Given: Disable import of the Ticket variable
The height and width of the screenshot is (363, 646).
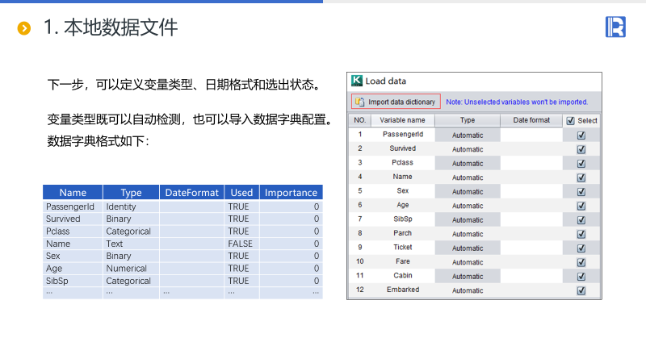Looking at the screenshot, I should (x=581, y=248).
